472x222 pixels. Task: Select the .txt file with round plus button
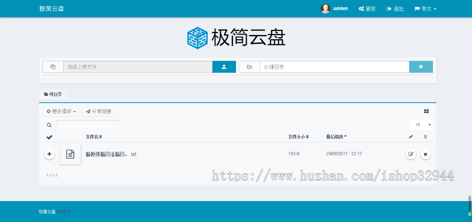(x=50, y=154)
